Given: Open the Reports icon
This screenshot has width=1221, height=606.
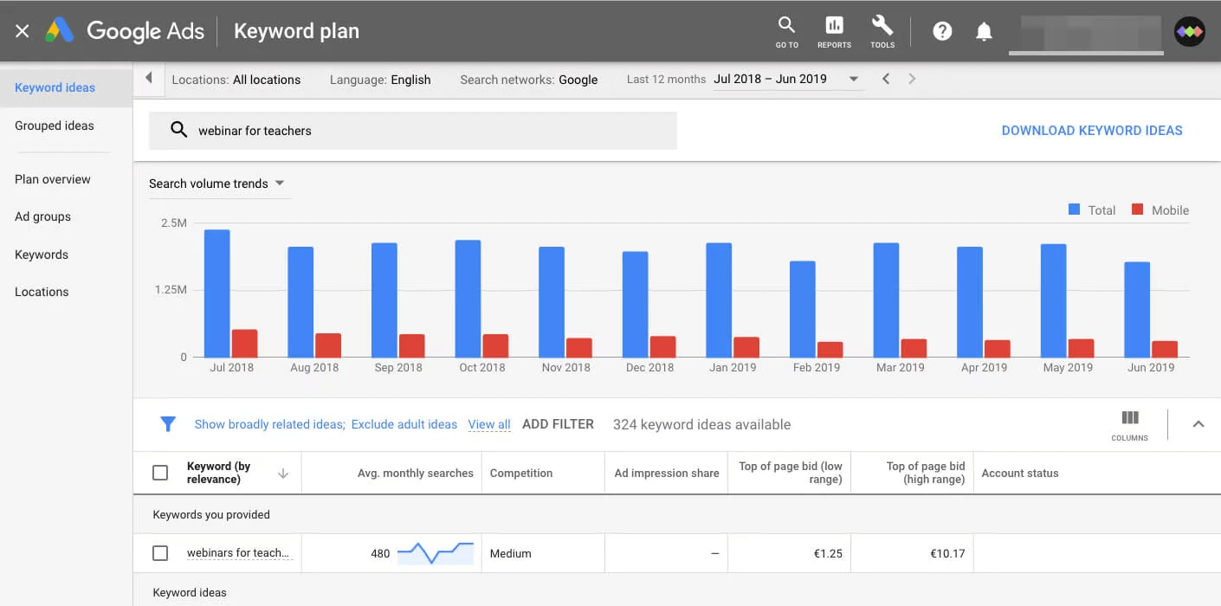Looking at the screenshot, I should tap(833, 31).
